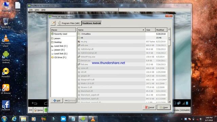The height and width of the screenshot is (122, 217).
Task: Select libcairo-2.dll file row
Action: 122,87
